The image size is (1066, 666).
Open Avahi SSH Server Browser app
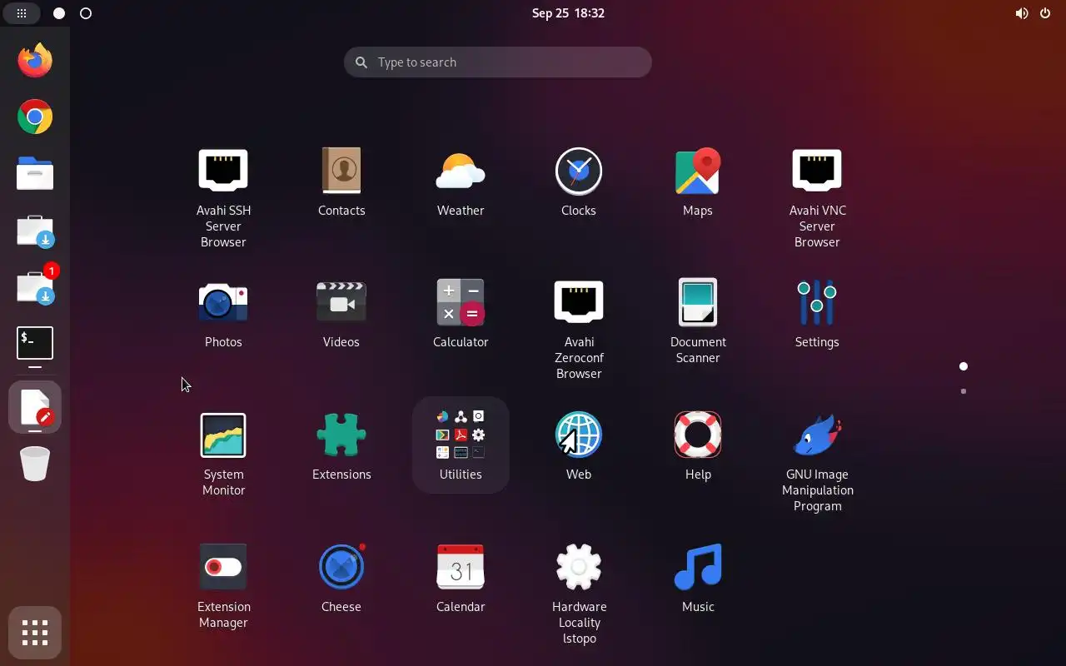point(223,197)
